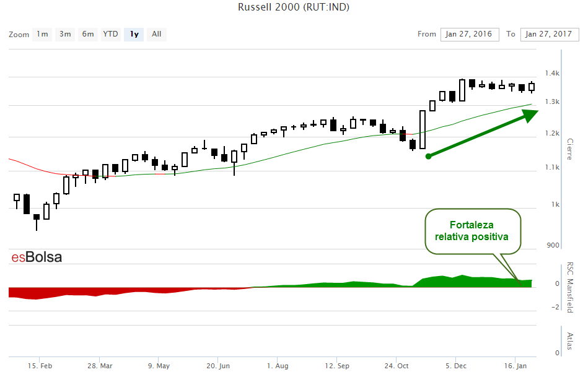Click the 5. Dec axis label

coord(456,366)
